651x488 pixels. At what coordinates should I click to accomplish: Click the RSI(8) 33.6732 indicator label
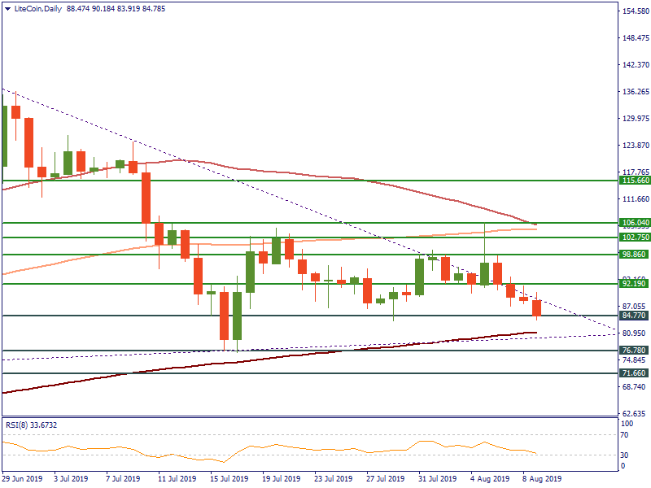pos(31,425)
